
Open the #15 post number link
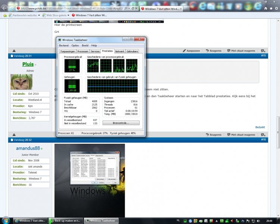264,56
